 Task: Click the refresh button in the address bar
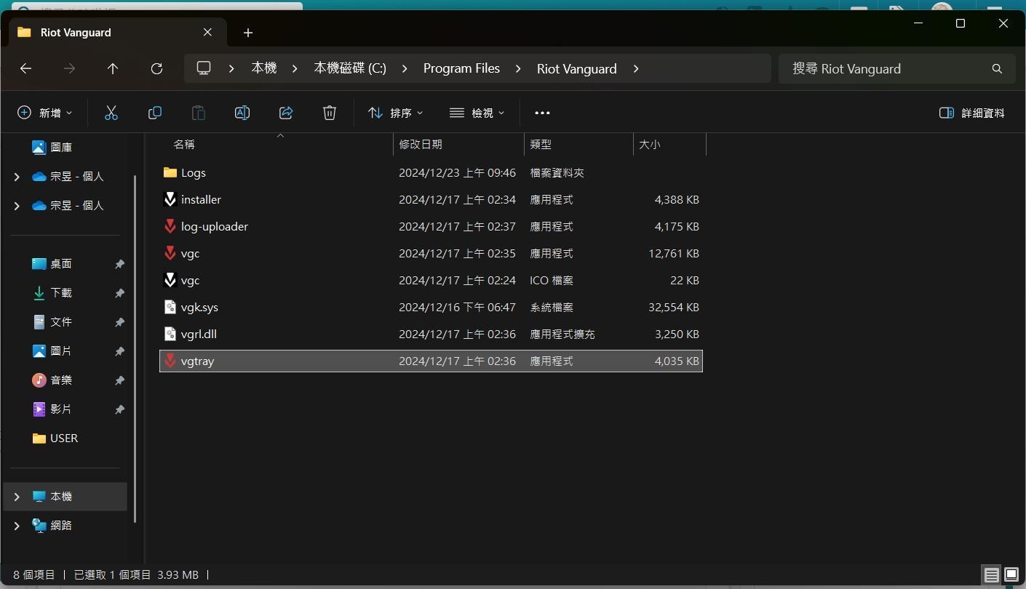(156, 68)
